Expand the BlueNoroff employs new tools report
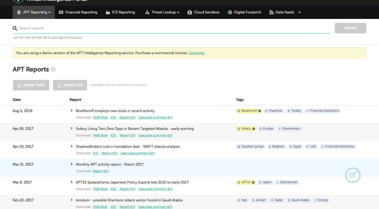 point(72,111)
